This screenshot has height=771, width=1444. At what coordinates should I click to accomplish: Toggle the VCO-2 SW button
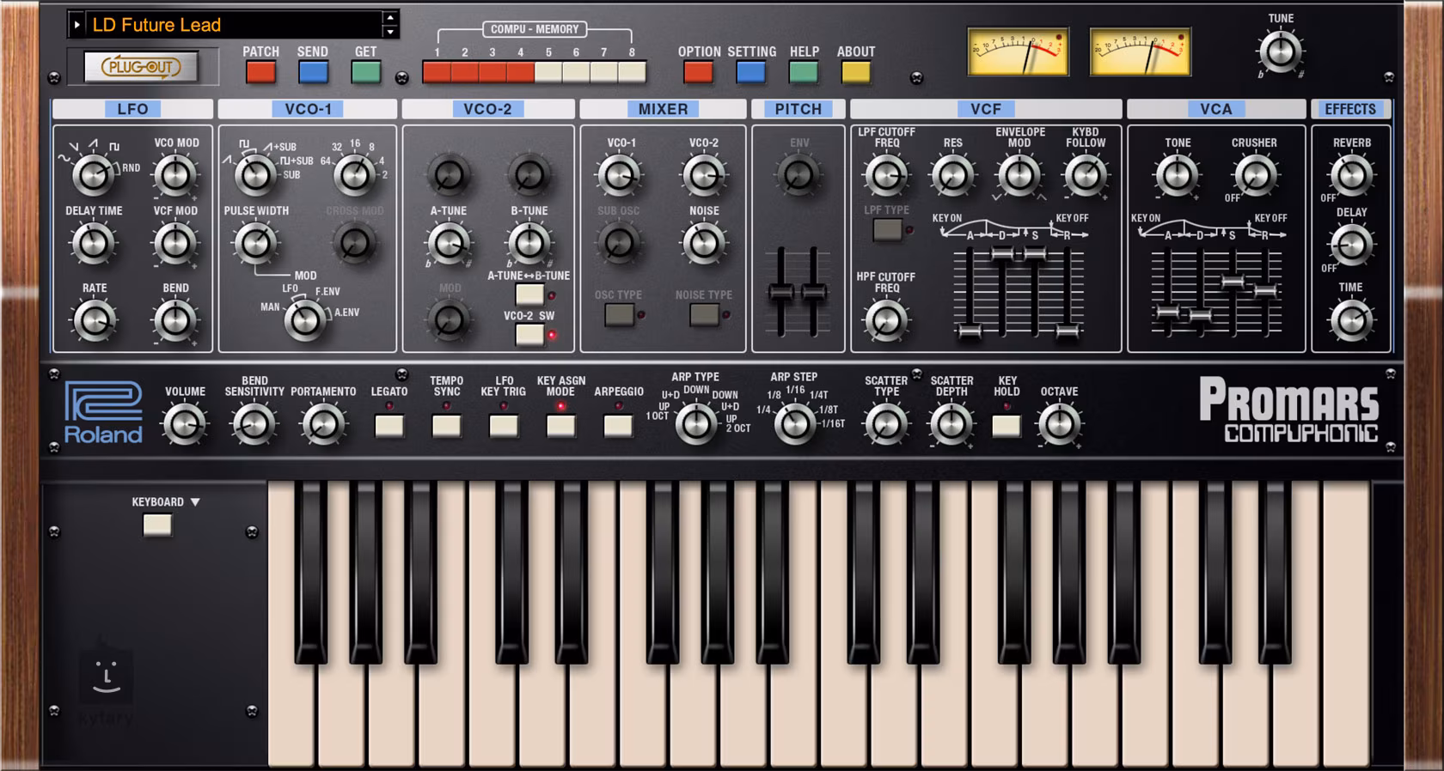(529, 334)
